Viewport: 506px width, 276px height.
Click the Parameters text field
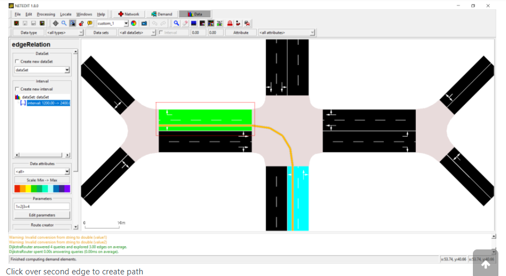(x=42, y=206)
